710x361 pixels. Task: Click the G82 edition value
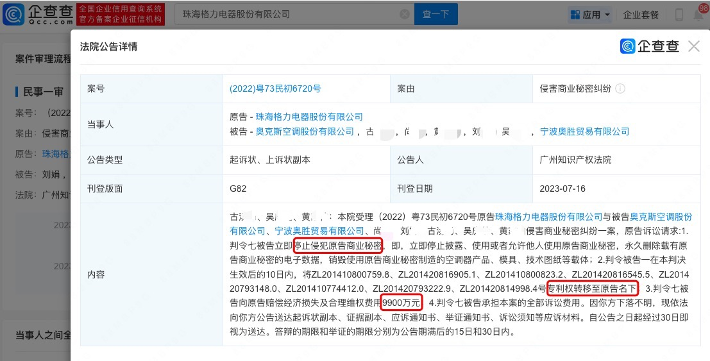point(238,189)
